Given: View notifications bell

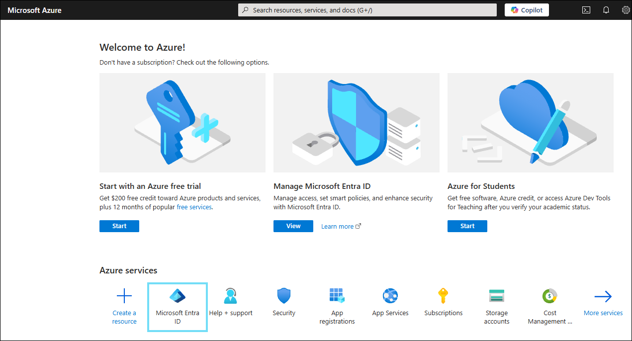Looking at the screenshot, I should pos(606,9).
